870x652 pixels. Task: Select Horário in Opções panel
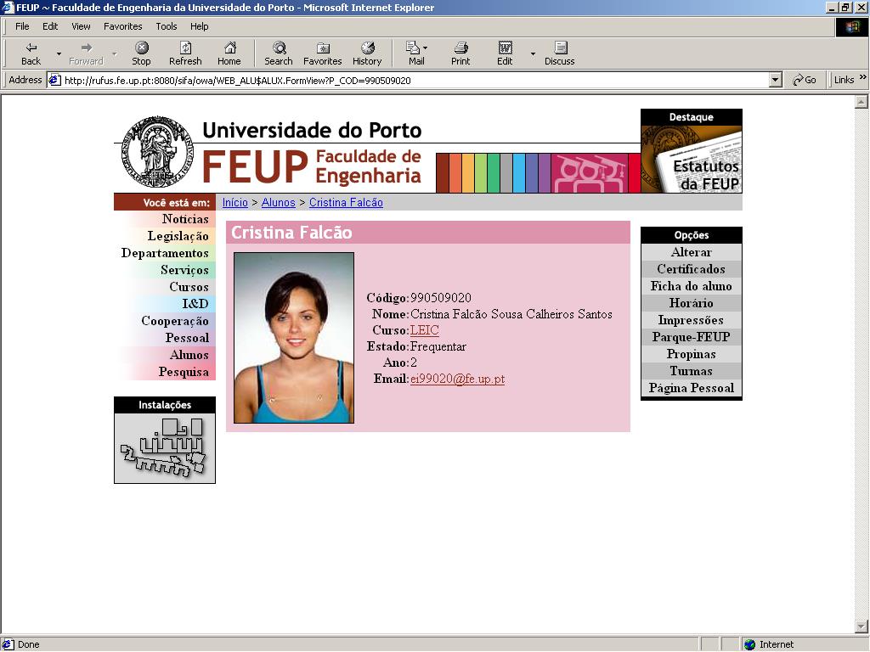[692, 303]
